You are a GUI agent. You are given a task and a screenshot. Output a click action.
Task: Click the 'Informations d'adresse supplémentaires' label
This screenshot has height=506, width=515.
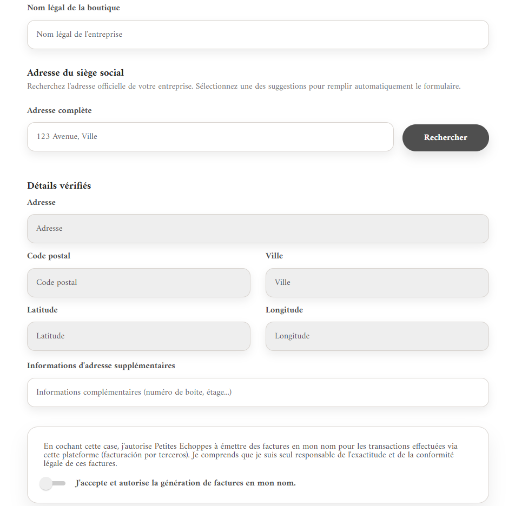pos(101,365)
